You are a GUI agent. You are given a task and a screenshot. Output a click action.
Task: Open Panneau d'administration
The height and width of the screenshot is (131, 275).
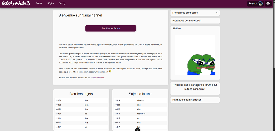pyautogui.click(x=195, y=100)
